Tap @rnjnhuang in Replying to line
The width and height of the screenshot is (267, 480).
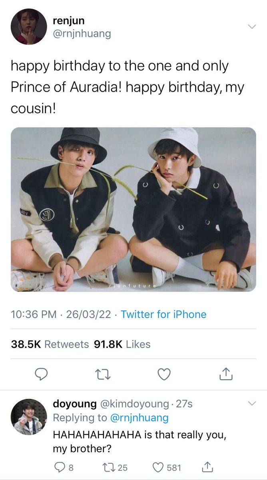pyautogui.click(x=139, y=418)
